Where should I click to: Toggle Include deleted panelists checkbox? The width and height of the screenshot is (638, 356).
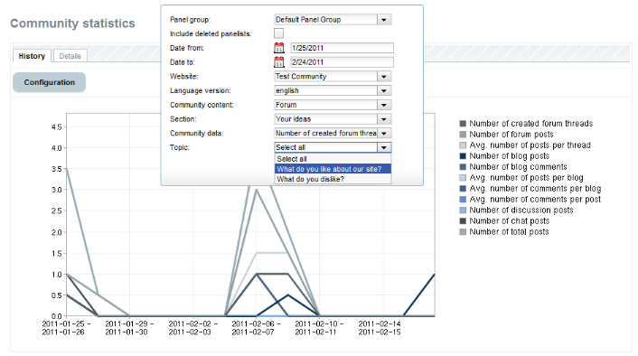(278, 33)
